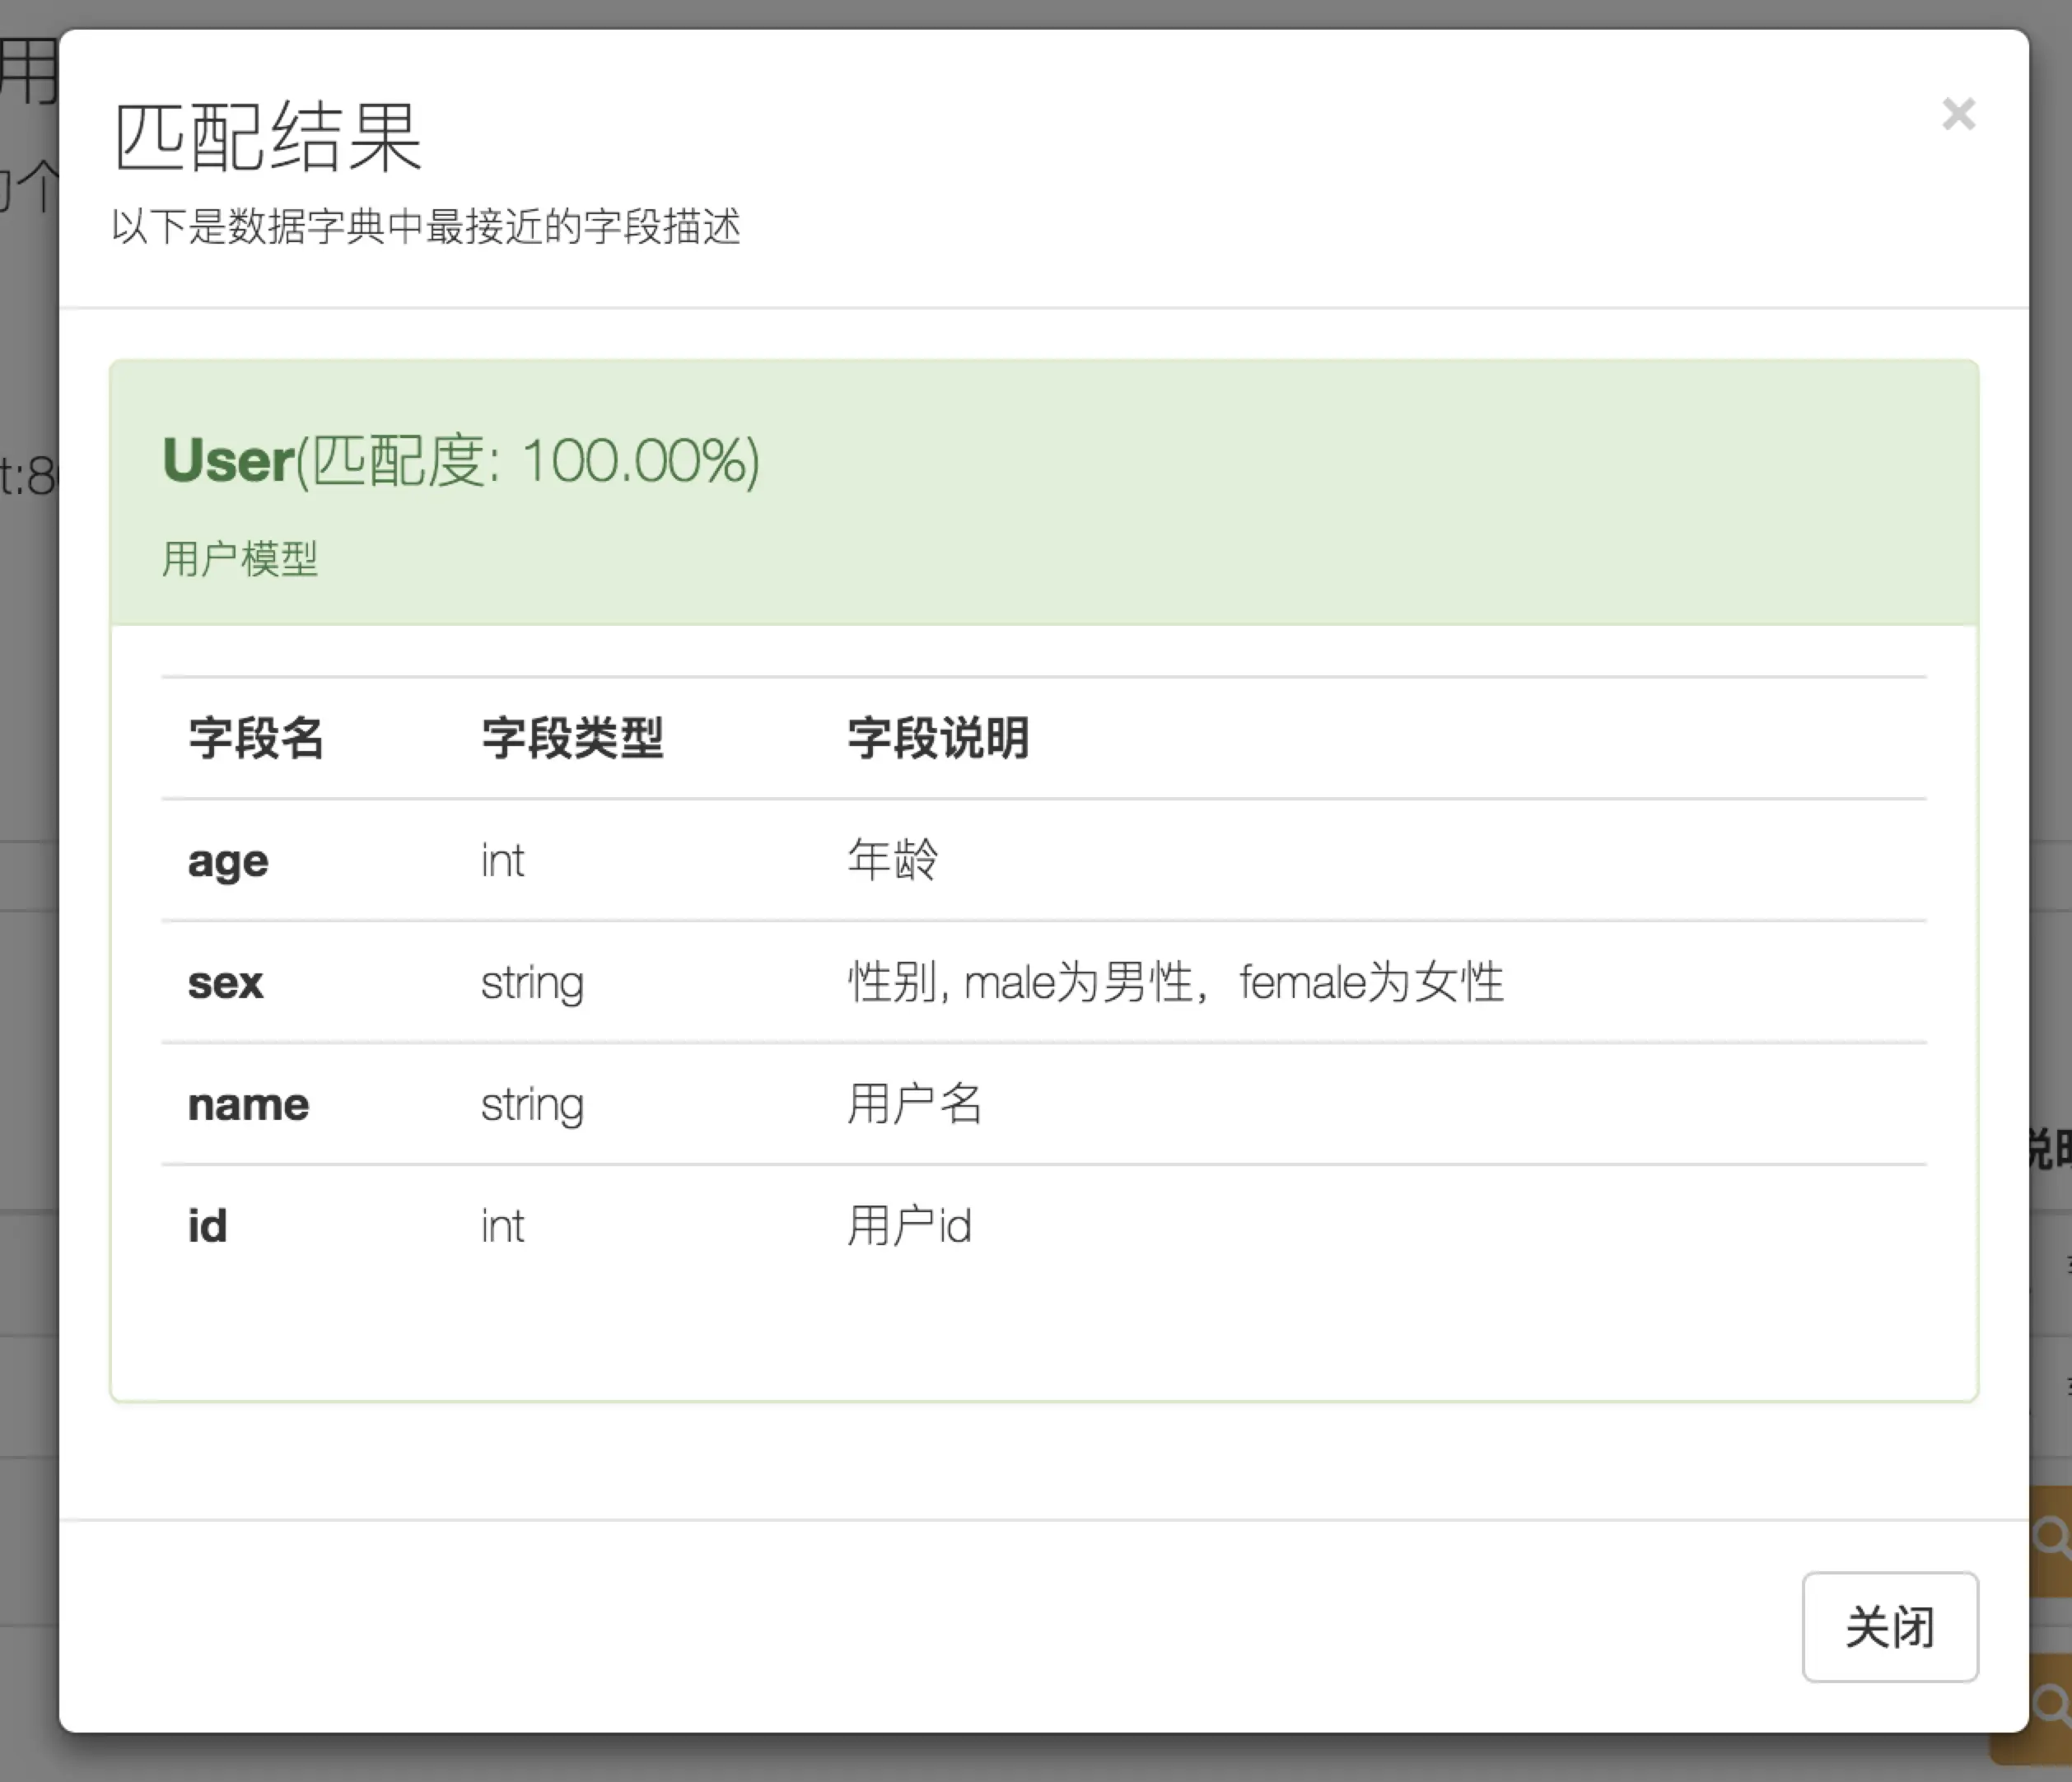The image size is (2072, 1782).
Task: Click the 字段类型 column header
Action: [x=572, y=738]
